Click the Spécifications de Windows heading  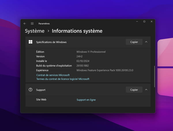click(x=51, y=42)
